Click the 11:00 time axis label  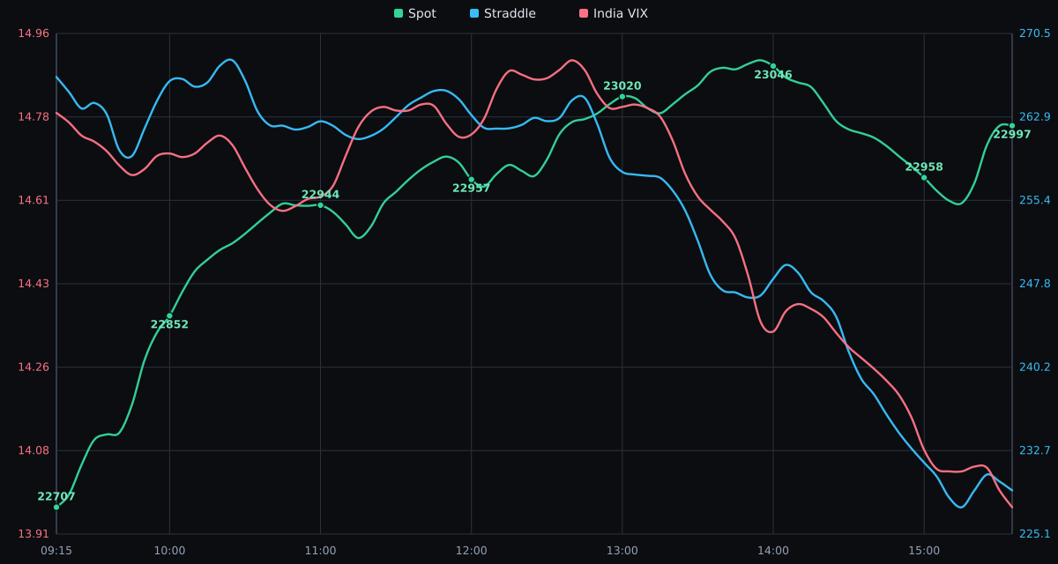(320, 551)
